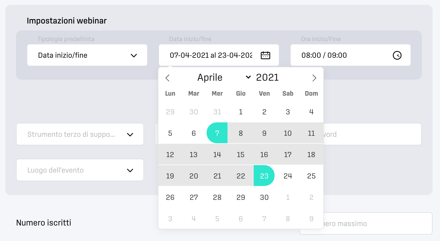Choose April 30 in the calendar
440x241 pixels.
[264, 197]
